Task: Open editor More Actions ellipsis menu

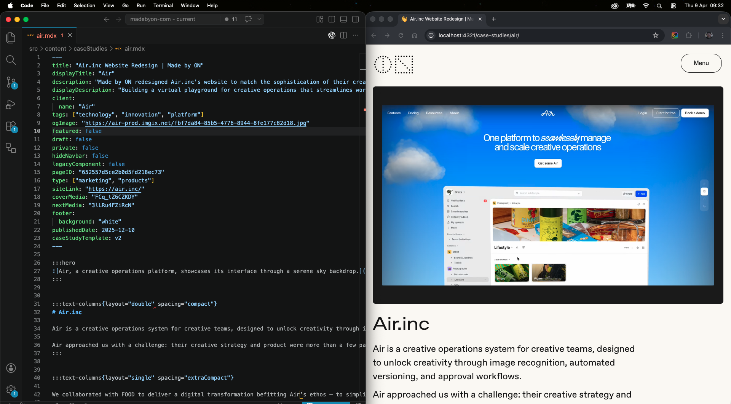Action: (356, 35)
